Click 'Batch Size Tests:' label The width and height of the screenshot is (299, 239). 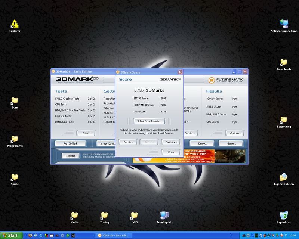point(65,122)
